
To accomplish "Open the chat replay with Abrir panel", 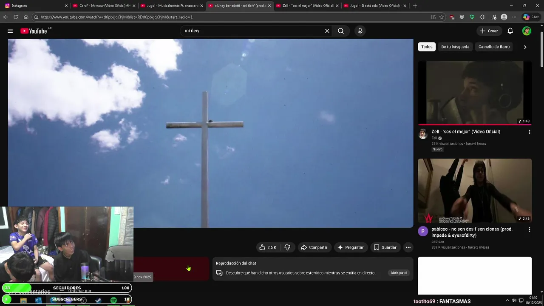I will coord(399,273).
